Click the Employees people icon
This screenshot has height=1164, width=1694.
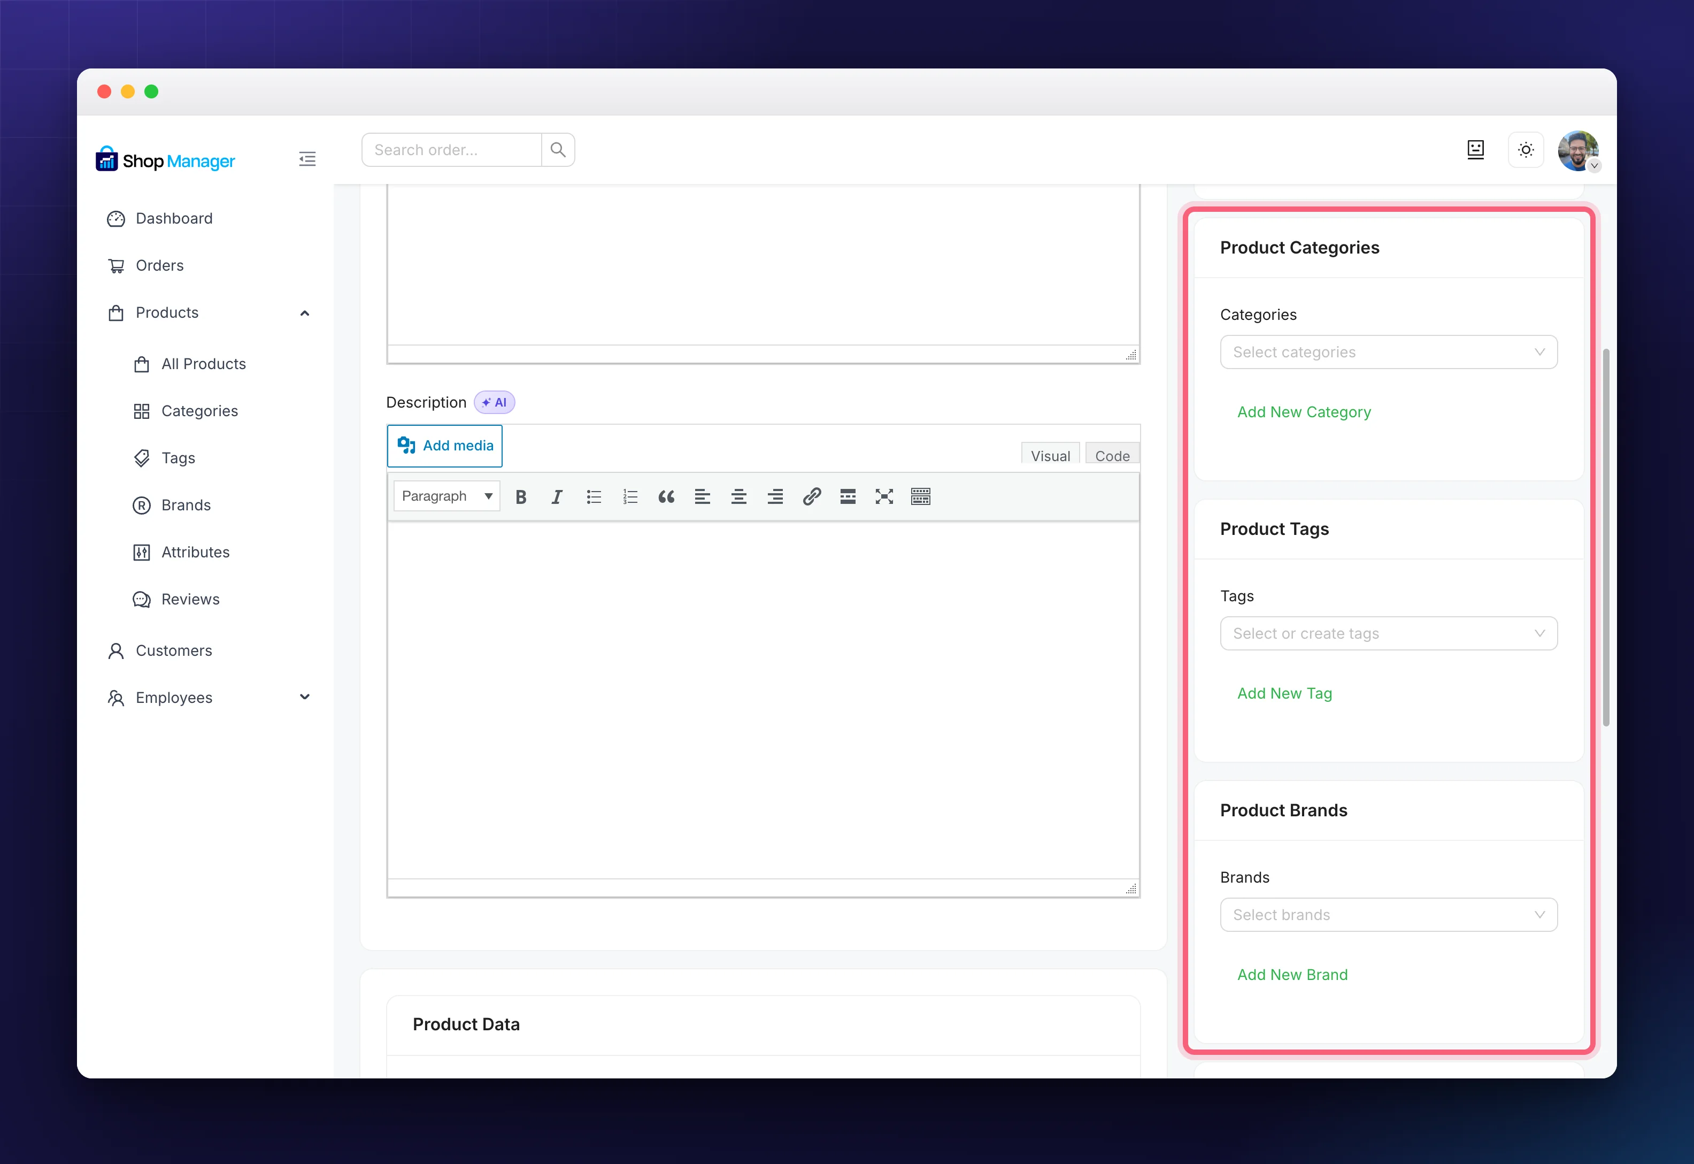click(x=116, y=698)
